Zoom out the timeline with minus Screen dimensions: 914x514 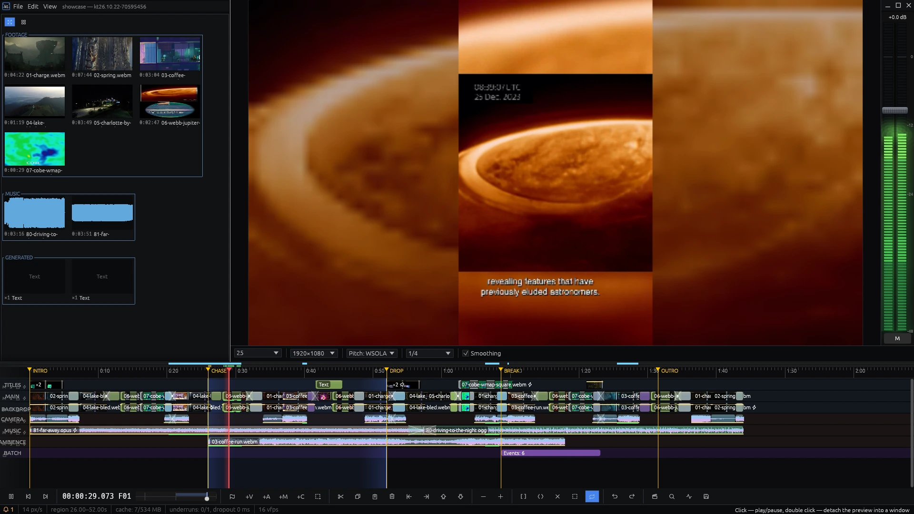point(483,496)
